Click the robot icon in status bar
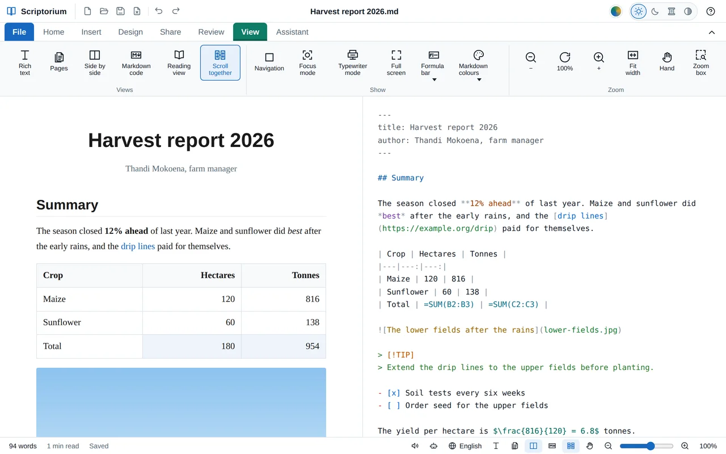The width and height of the screenshot is (726, 454). coord(434,446)
